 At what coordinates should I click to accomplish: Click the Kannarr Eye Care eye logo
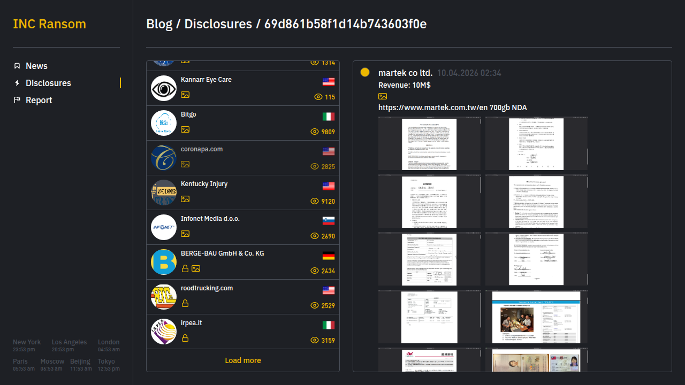point(164,88)
